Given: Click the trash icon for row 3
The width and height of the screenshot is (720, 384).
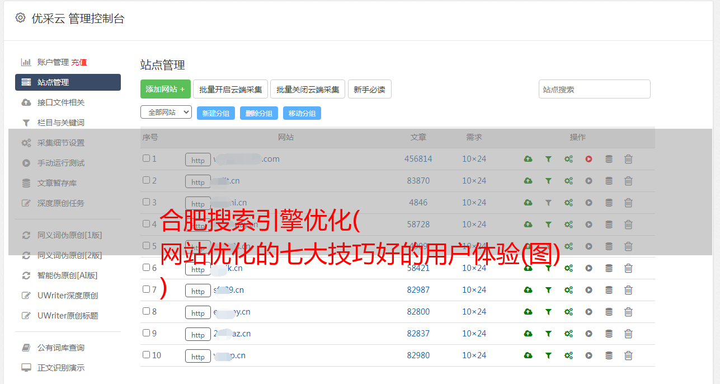Looking at the screenshot, I should click(x=628, y=203).
